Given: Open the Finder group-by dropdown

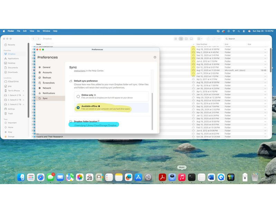Looking at the screenshot, I should tap(200, 39).
